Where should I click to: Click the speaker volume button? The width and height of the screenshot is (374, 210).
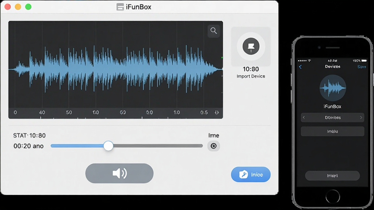[x=119, y=173]
